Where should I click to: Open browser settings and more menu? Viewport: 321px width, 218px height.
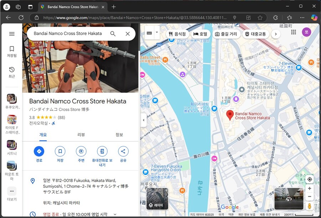pyautogui.click(x=302, y=17)
